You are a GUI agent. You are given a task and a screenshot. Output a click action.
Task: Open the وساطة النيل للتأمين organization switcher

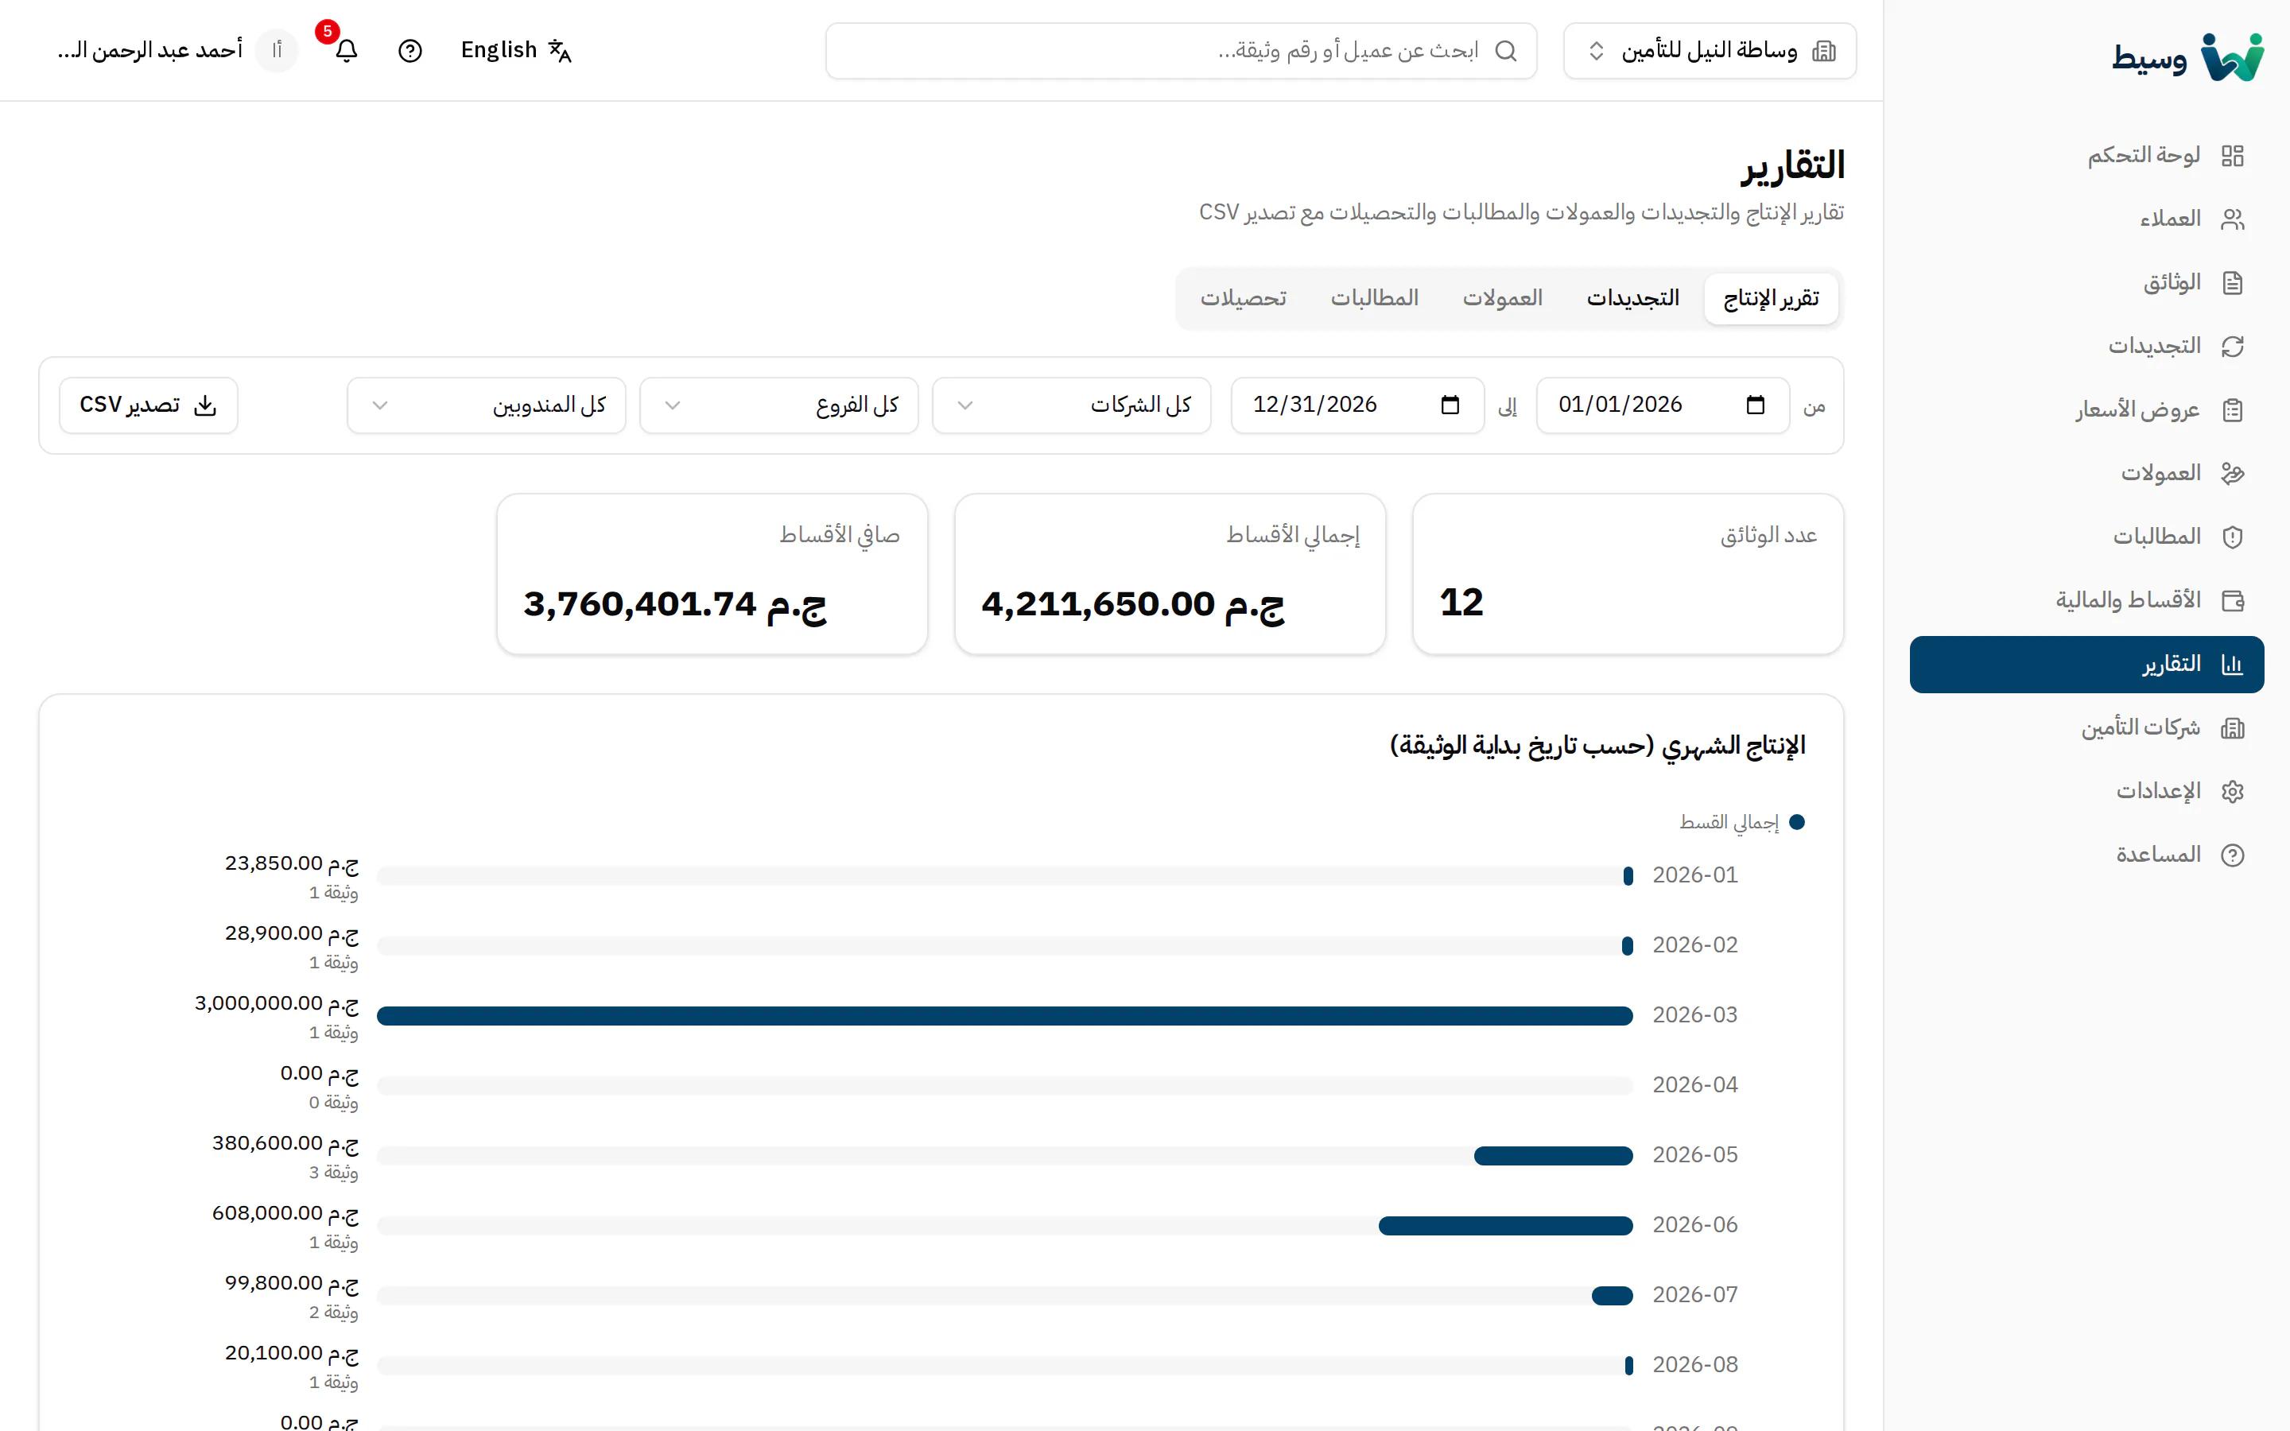pyautogui.click(x=1710, y=50)
